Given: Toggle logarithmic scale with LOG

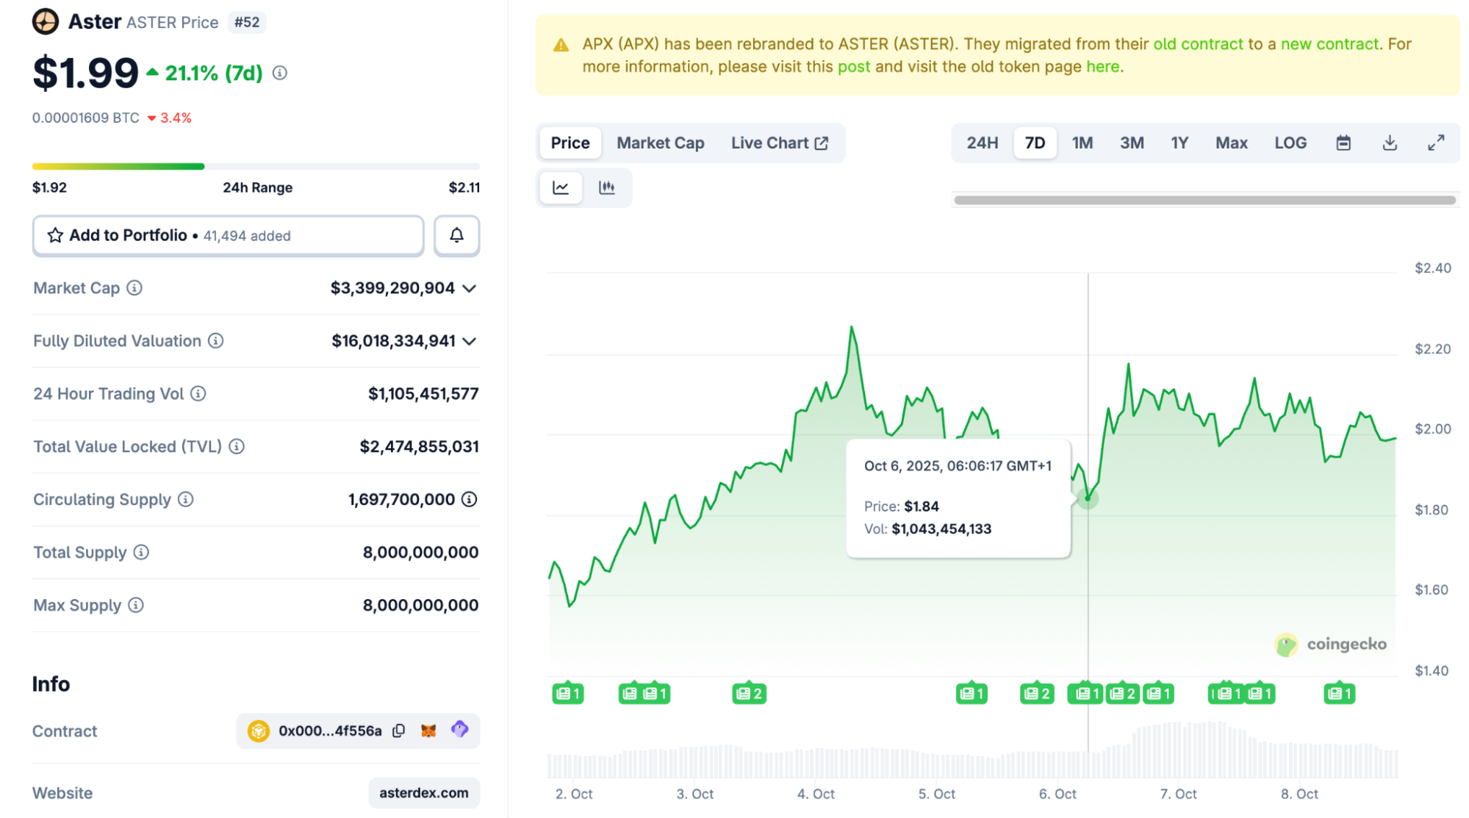Looking at the screenshot, I should tap(1290, 143).
